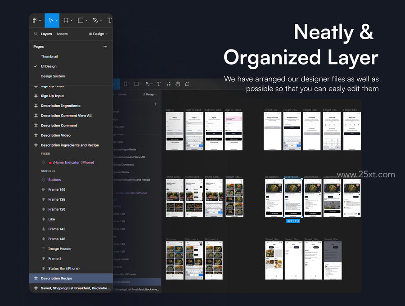Screen dimensions: 405x306
Task: Select the Pen tool in front toolbar
Action: pyautogui.click(x=95, y=20)
